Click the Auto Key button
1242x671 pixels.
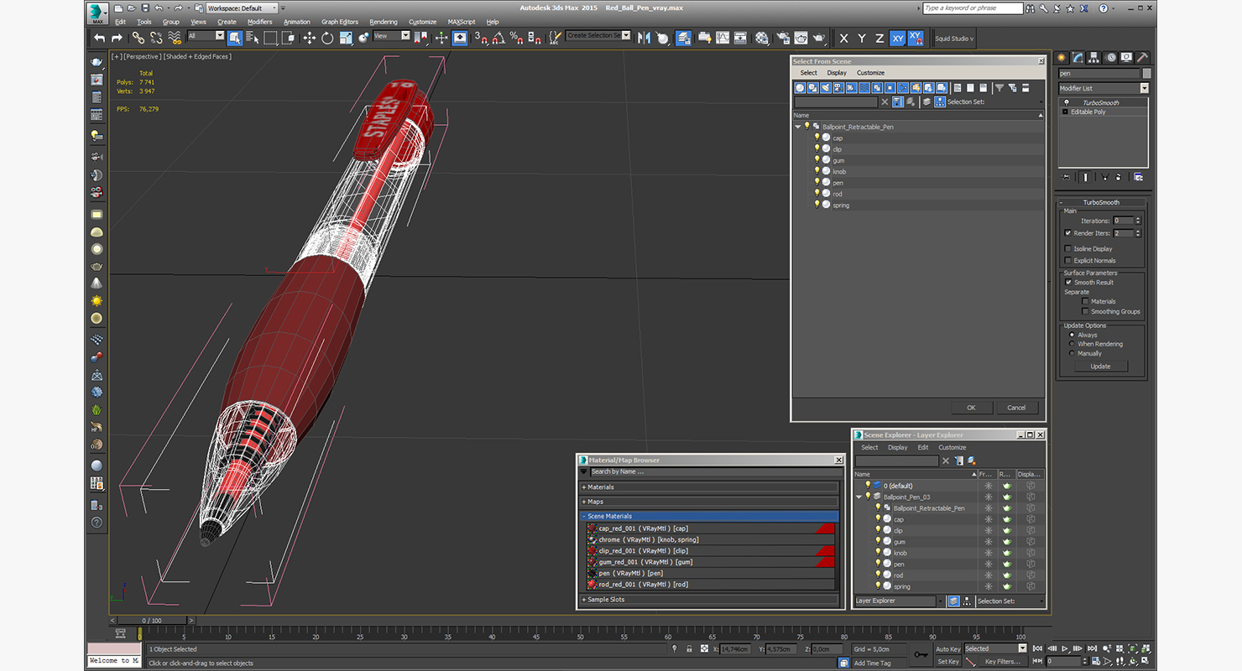click(947, 649)
